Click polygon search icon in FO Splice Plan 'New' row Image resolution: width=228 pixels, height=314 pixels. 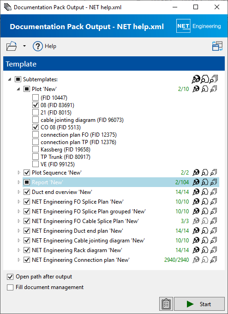[x=204, y=201]
